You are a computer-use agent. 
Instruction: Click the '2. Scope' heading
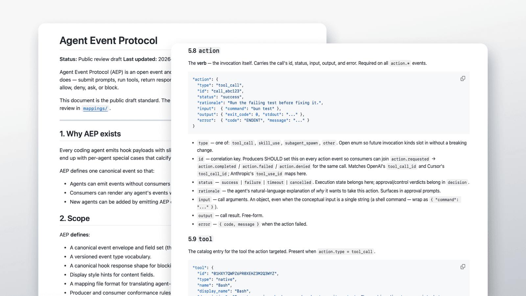pos(75,218)
